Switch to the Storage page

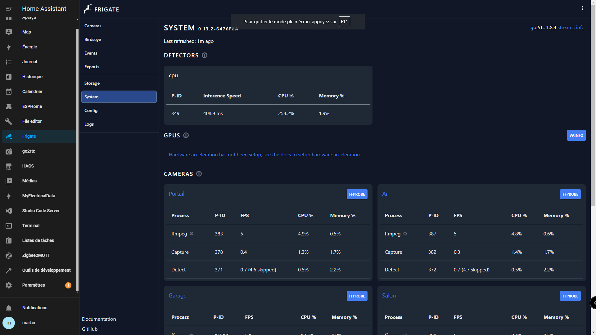click(92, 83)
